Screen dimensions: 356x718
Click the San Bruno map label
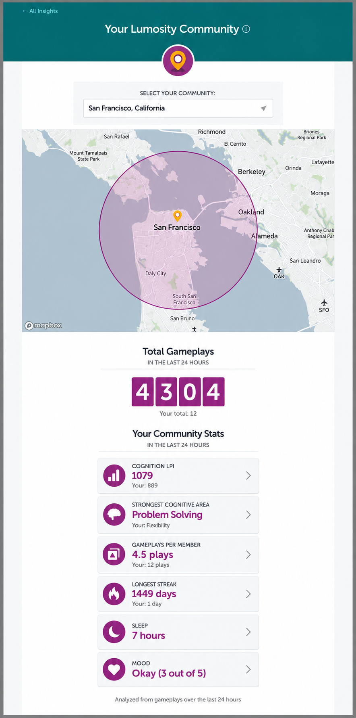[x=182, y=318]
